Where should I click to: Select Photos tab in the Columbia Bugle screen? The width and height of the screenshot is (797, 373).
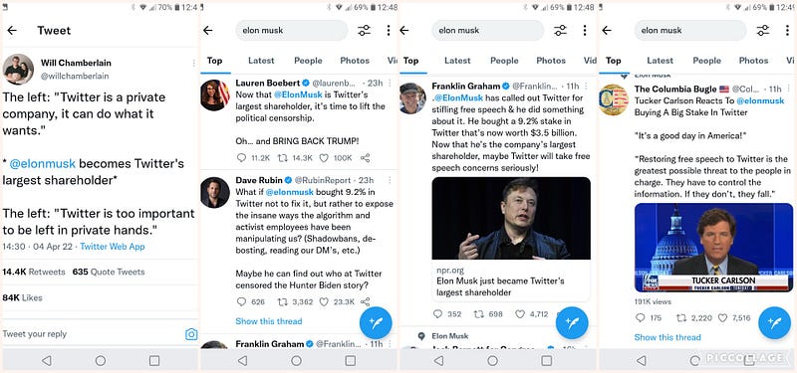(x=753, y=61)
